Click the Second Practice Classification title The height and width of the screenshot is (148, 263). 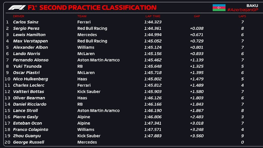tap(98, 8)
